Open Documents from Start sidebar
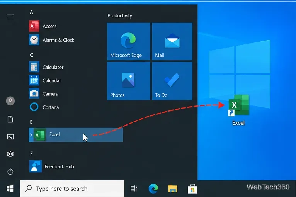Screen dimensions: 296x197 [10, 119]
